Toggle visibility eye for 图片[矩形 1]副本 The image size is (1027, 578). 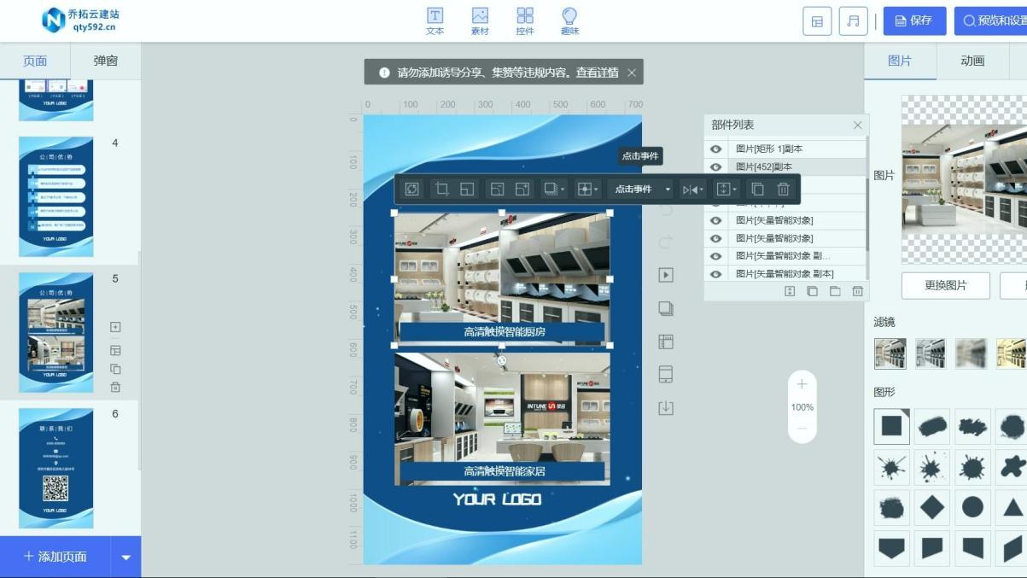(715, 149)
